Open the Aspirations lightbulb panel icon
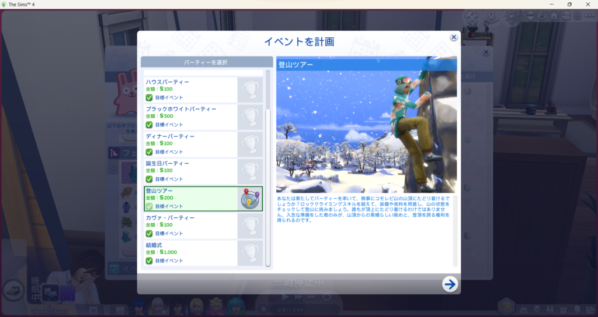The width and height of the screenshot is (598, 317). tap(537, 310)
